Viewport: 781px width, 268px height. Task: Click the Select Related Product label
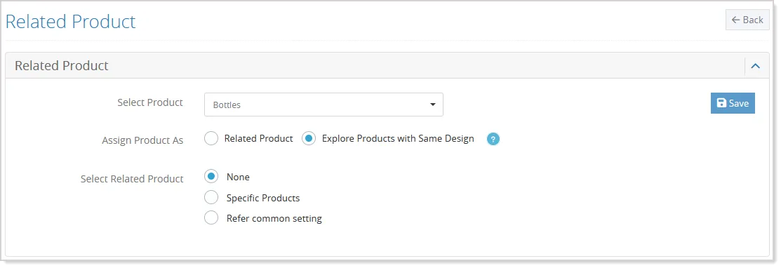132,178
